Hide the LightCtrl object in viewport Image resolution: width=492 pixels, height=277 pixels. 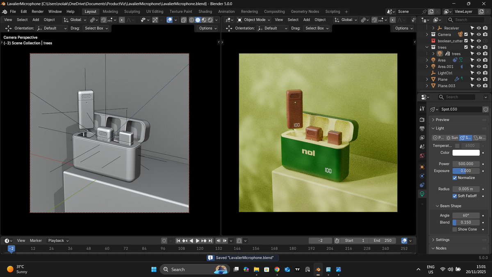tap(478, 73)
